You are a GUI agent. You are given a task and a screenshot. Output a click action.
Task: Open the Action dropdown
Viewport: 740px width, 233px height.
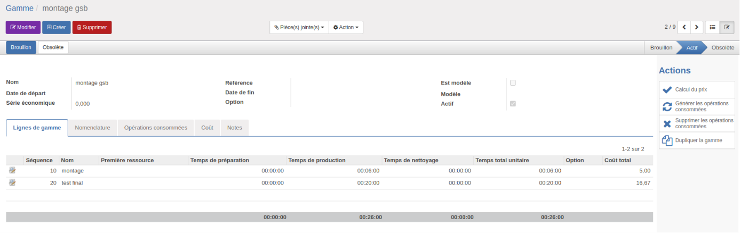(x=346, y=27)
